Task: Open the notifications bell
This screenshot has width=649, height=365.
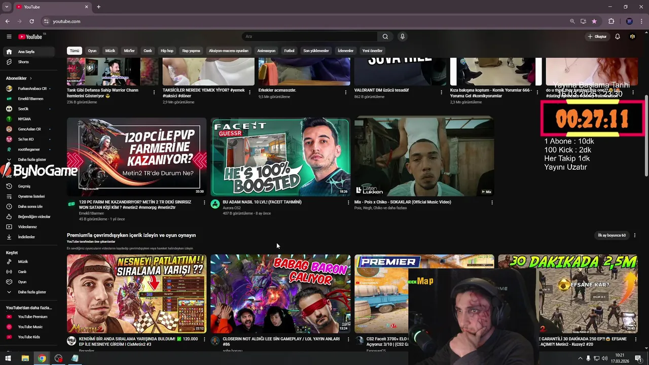Action: [618, 36]
